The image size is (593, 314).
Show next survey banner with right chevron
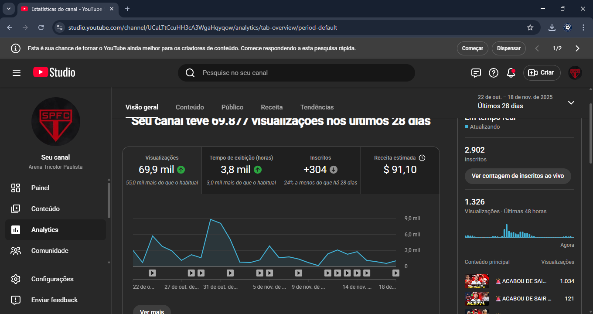tap(577, 48)
